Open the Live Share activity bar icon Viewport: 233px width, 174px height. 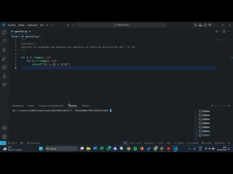pyautogui.click(x=4, y=85)
